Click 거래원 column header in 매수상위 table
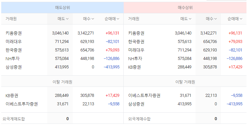 click(134, 19)
